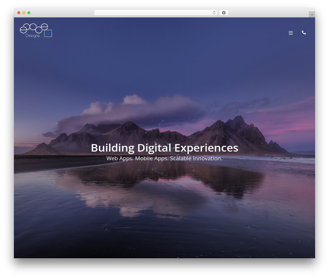
Task: Open the hamburger navigation menu
Action: pyautogui.click(x=291, y=33)
